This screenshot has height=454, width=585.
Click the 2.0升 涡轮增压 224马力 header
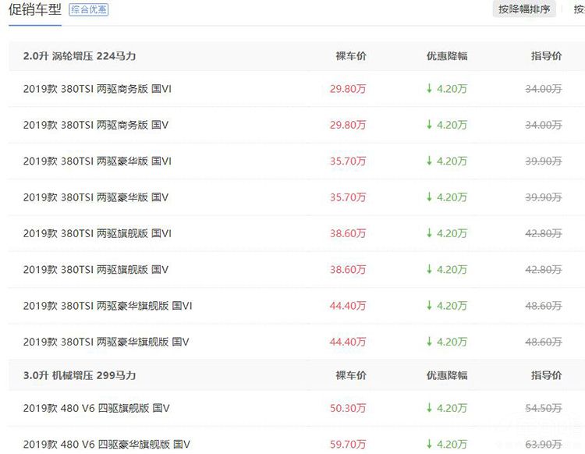click(x=80, y=56)
